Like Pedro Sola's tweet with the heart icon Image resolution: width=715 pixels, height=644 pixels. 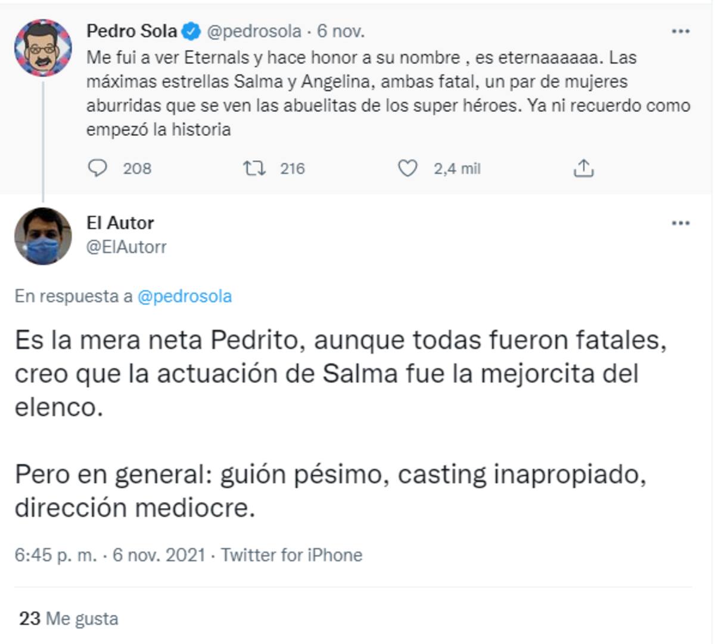click(x=408, y=169)
